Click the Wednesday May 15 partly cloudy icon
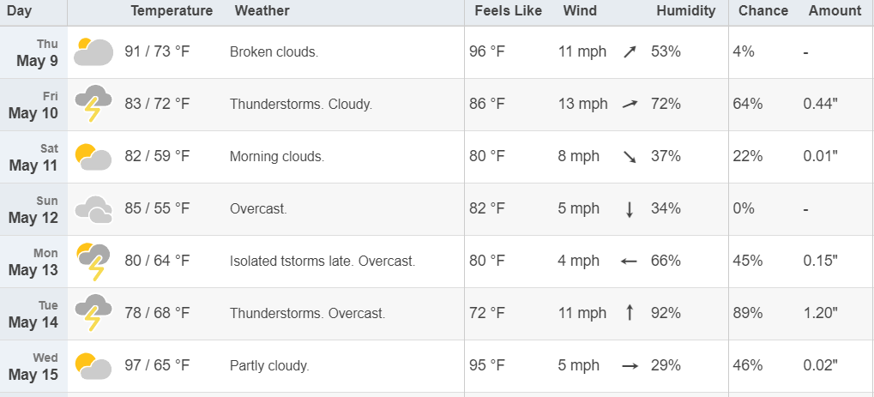The width and height of the screenshot is (874, 397). [93, 366]
